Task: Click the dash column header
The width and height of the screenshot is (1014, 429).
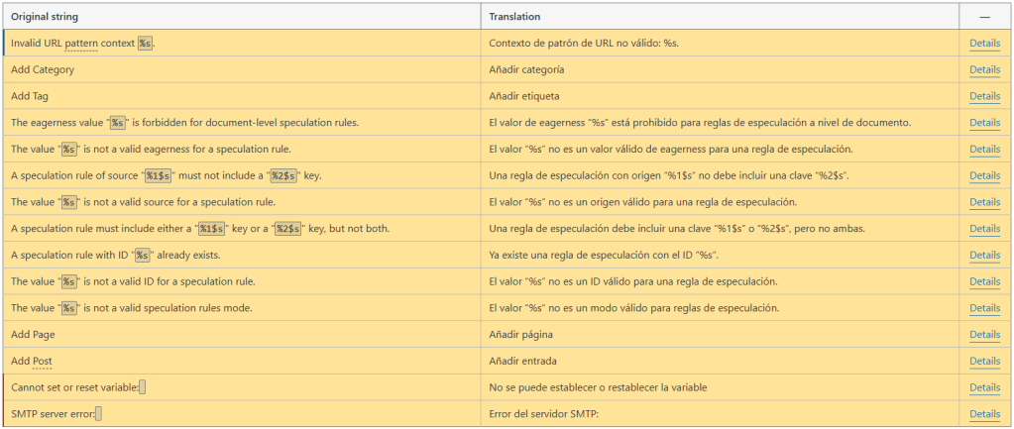Action: pyautogui.click(x=984, y=17)
